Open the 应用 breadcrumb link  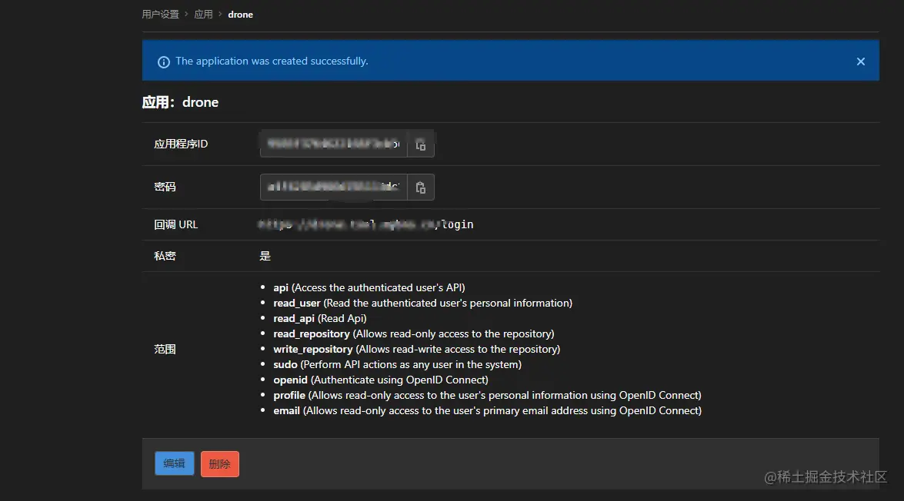coord(203,15)
